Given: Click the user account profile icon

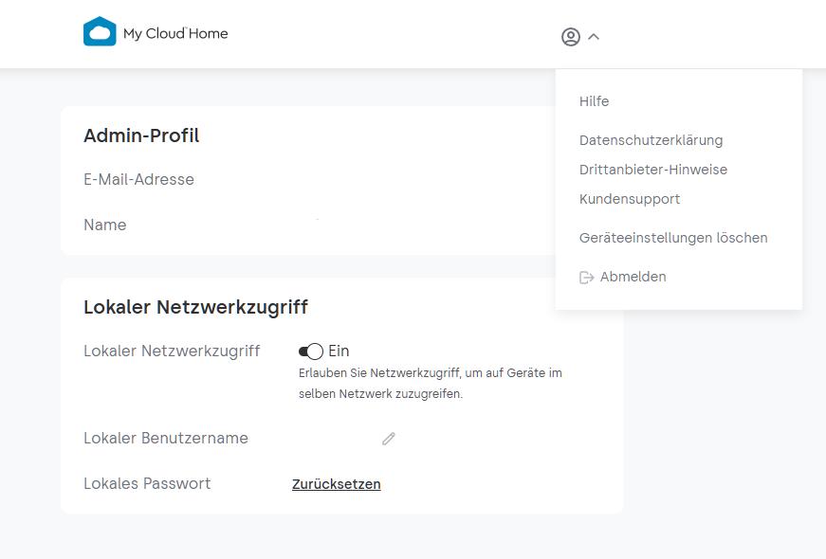Looking at the screenshot, I should pyautogui.click(x=571, y=37).
